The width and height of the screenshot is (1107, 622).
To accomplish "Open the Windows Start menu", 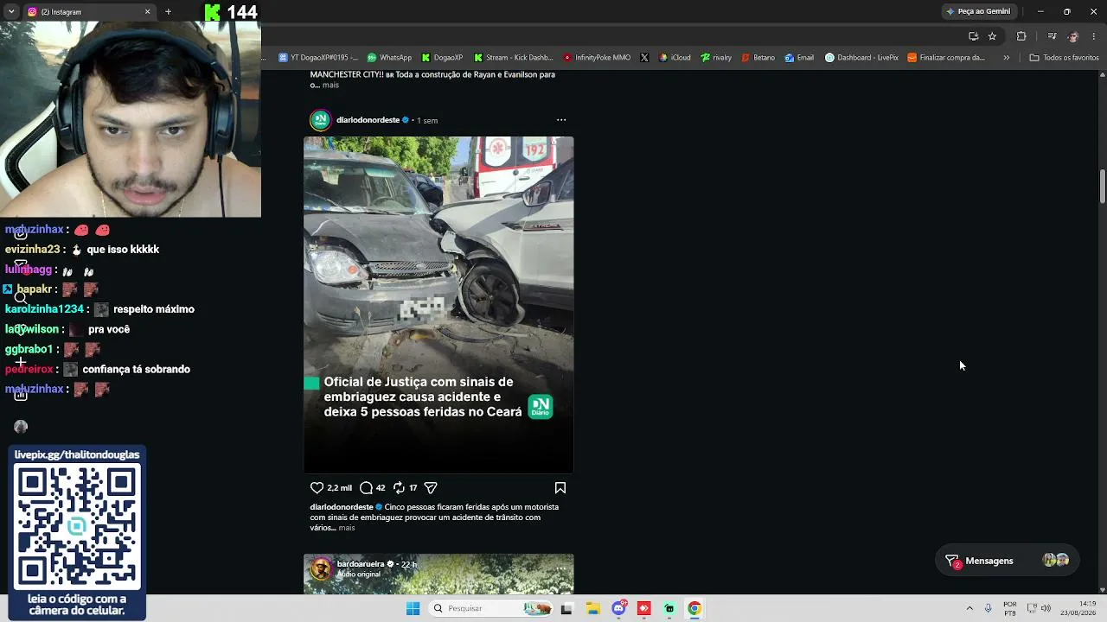I will coord(413,608).
